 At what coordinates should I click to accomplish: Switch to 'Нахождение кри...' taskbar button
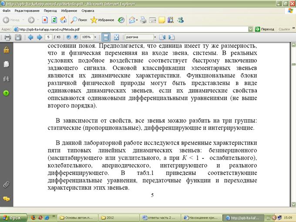202,218
